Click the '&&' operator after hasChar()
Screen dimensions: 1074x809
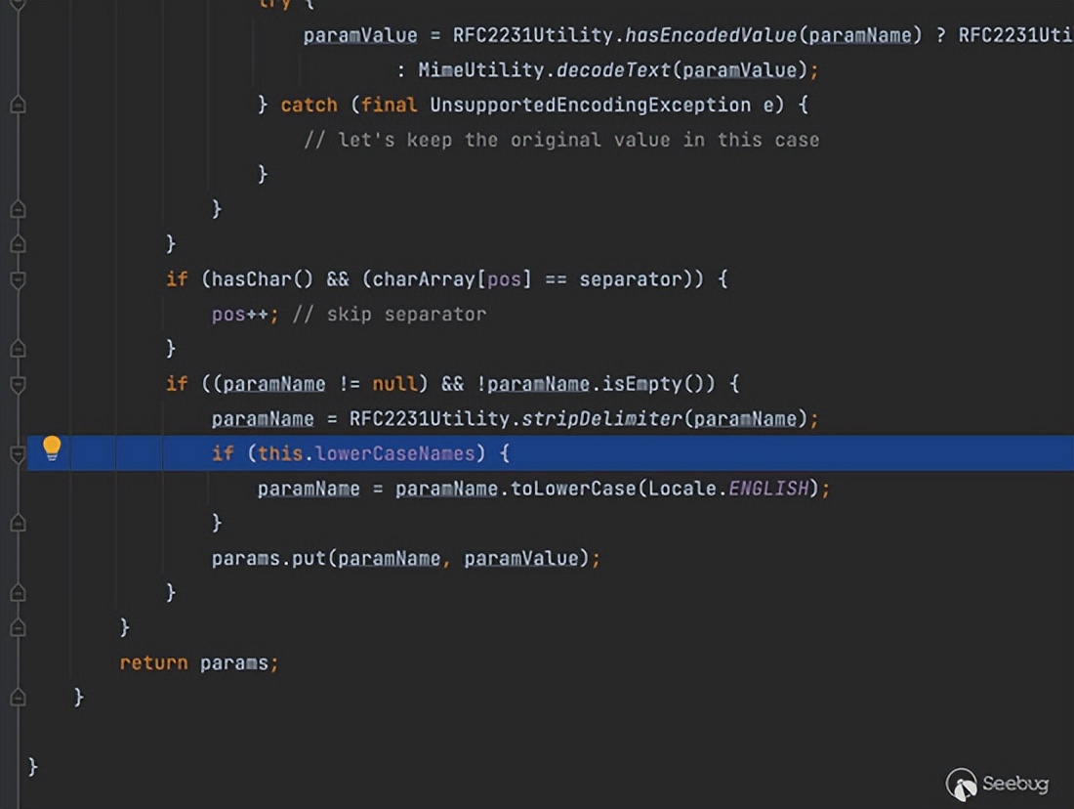tap(338, 279)
